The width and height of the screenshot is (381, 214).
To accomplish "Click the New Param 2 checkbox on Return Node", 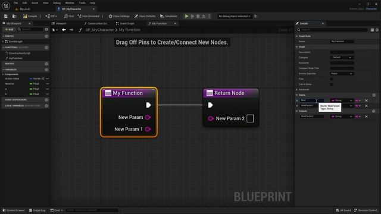I will tap(250, 118).
